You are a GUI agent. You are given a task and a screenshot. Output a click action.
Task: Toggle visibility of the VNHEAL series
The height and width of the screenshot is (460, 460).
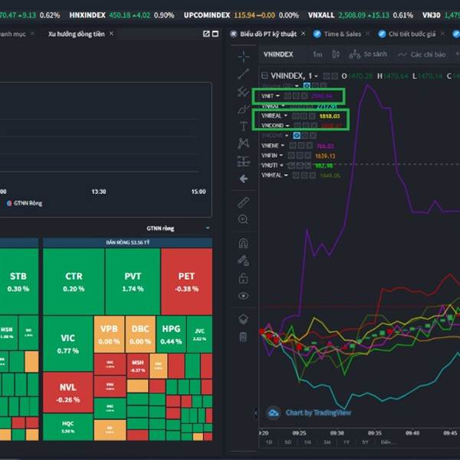(296, 175)
